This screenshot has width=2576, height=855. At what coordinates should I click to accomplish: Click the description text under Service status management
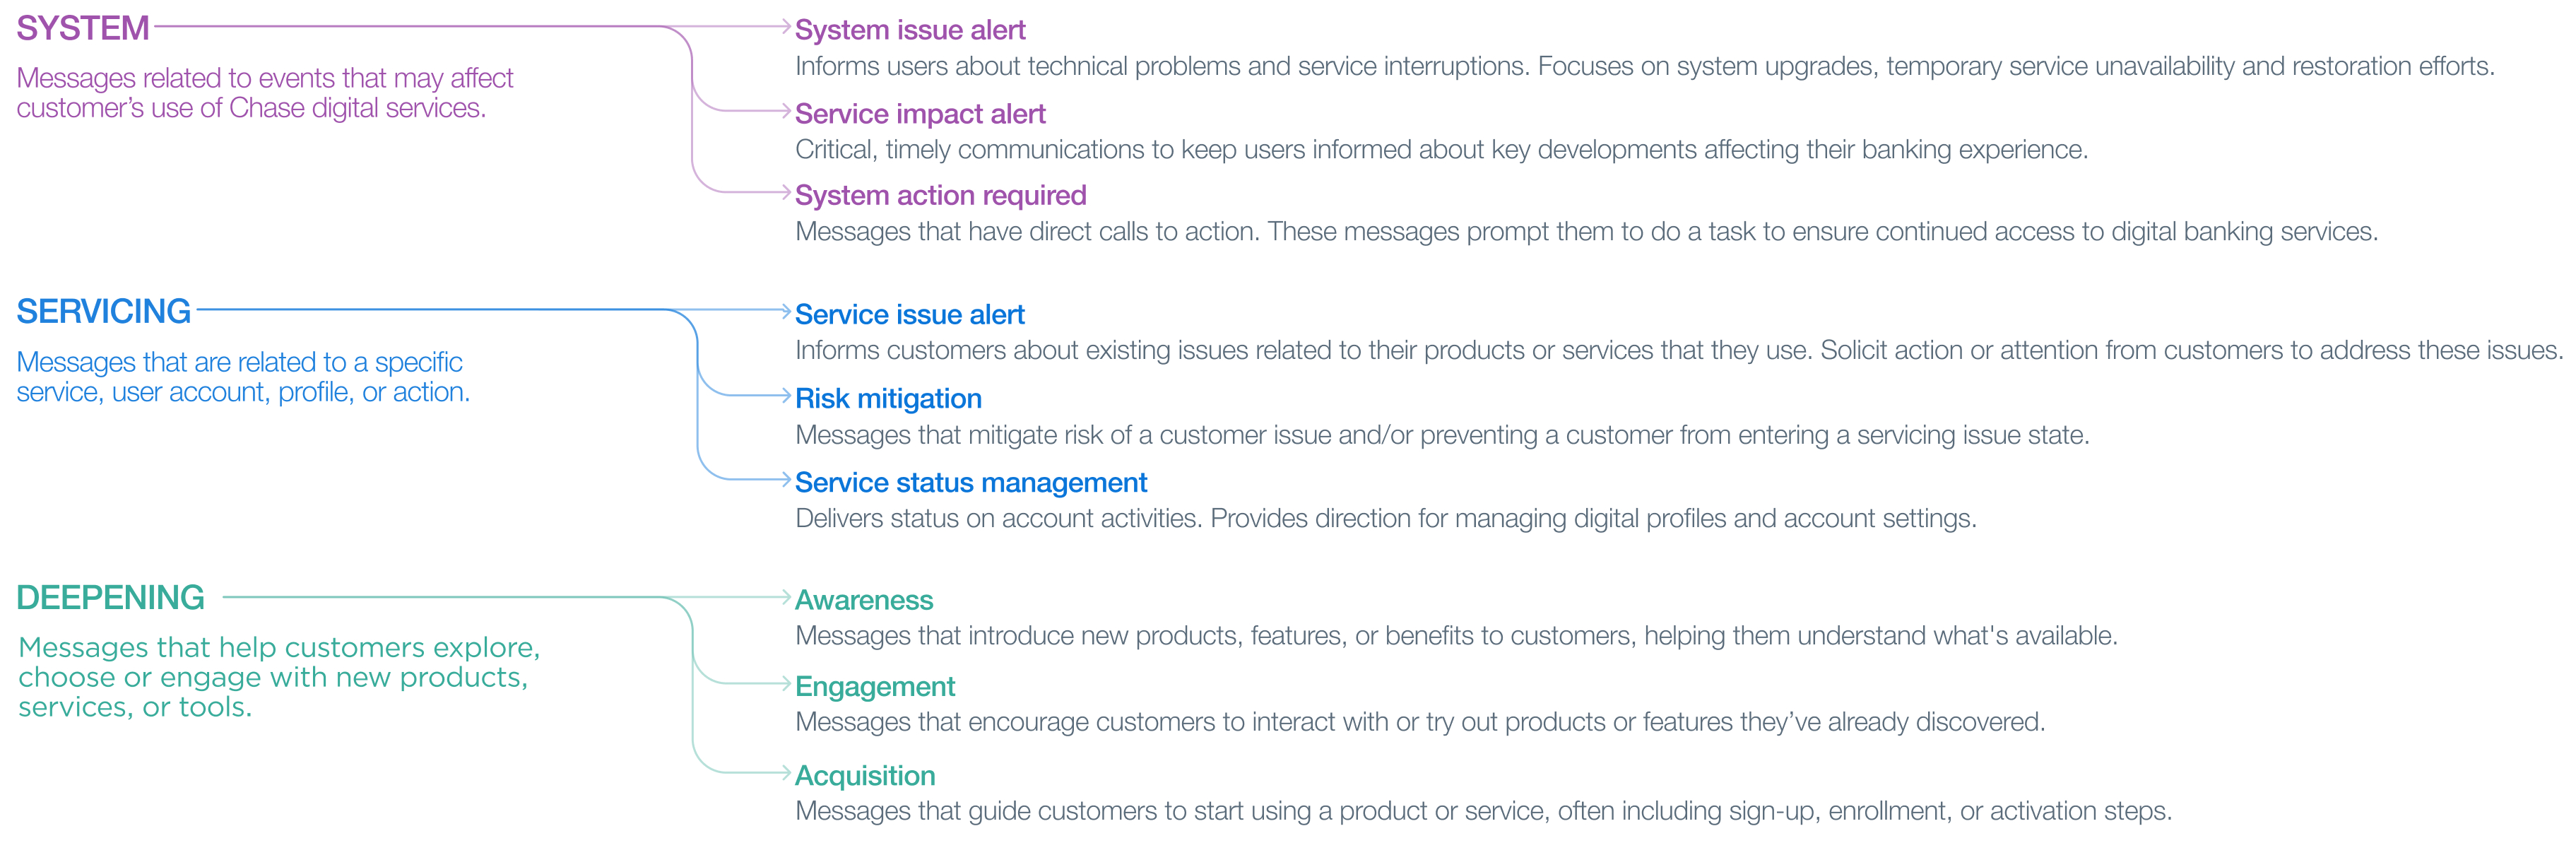click(x=1385, y=519)
